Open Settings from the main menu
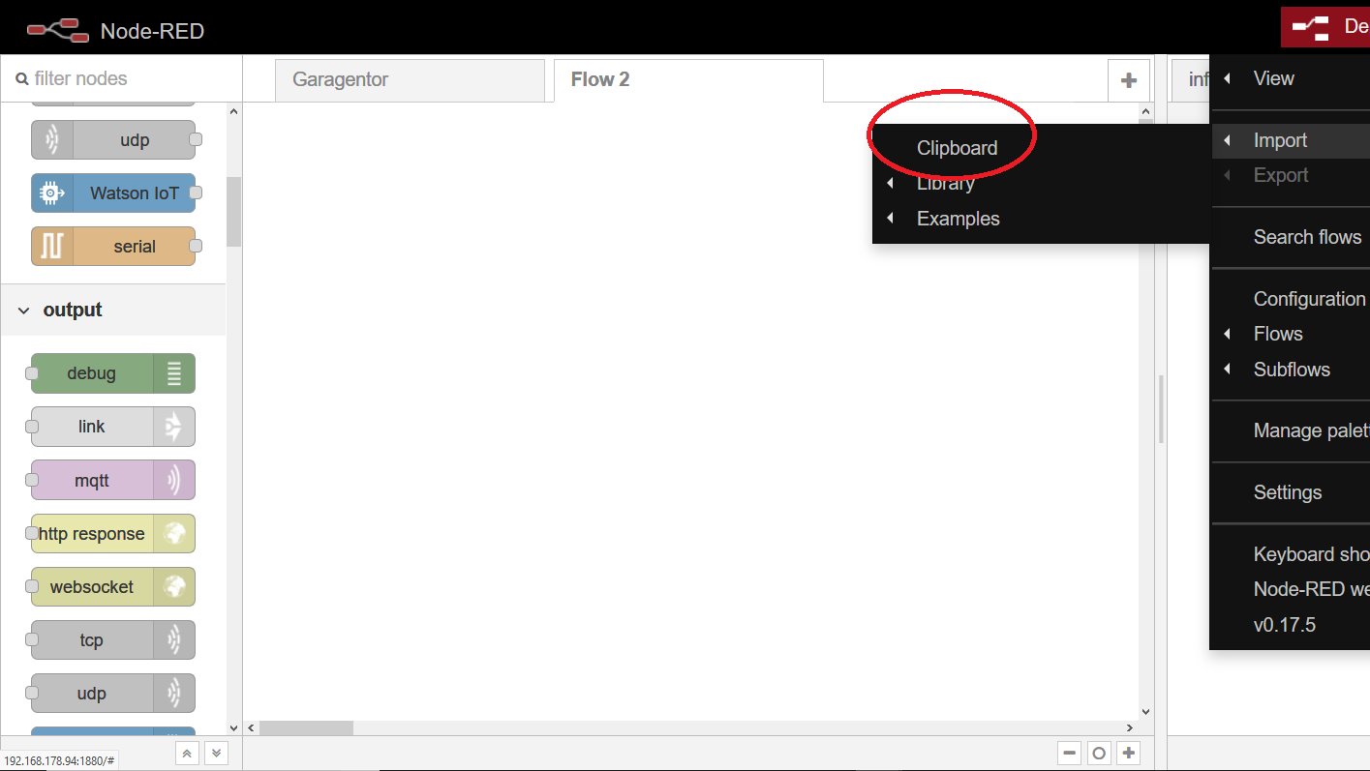 pos(1287,492)
